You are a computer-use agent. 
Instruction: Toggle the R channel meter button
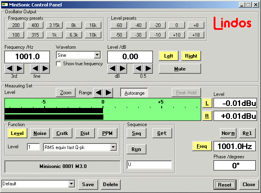click(207, 116)
